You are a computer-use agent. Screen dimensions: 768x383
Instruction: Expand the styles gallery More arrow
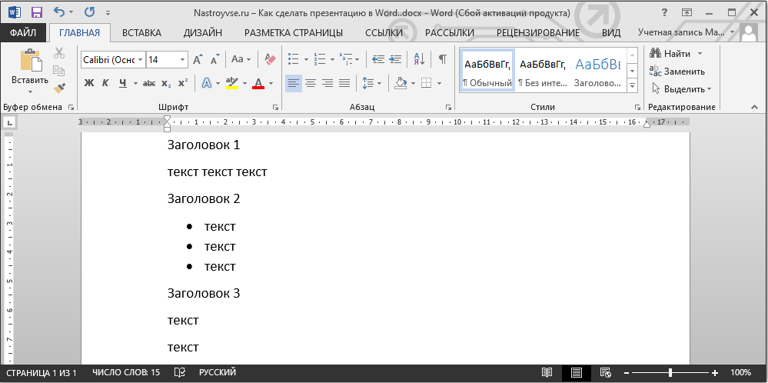[x=633, y=86]
